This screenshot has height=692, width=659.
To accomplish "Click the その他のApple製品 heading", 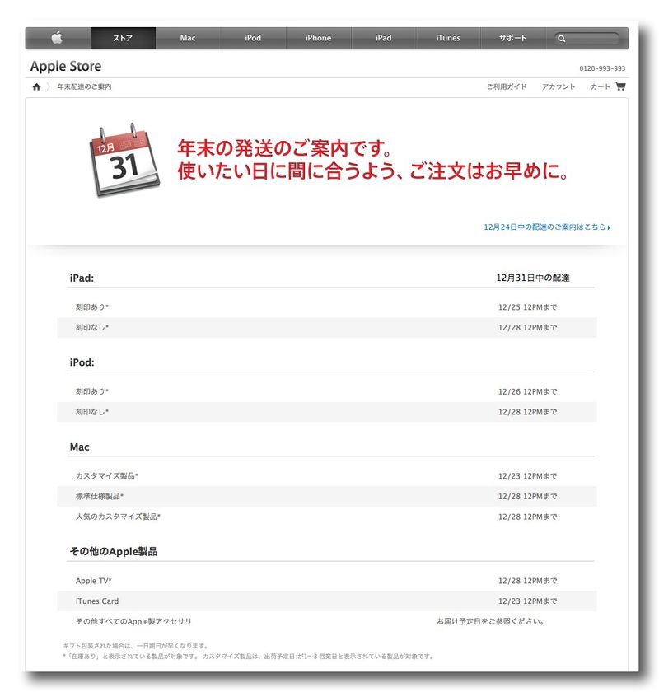I will pos(114,552).
